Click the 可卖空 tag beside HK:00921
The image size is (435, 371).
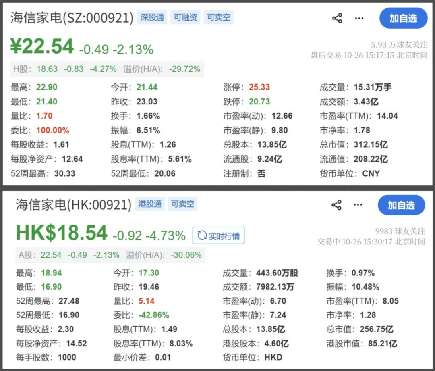click(x=182, y=204)
